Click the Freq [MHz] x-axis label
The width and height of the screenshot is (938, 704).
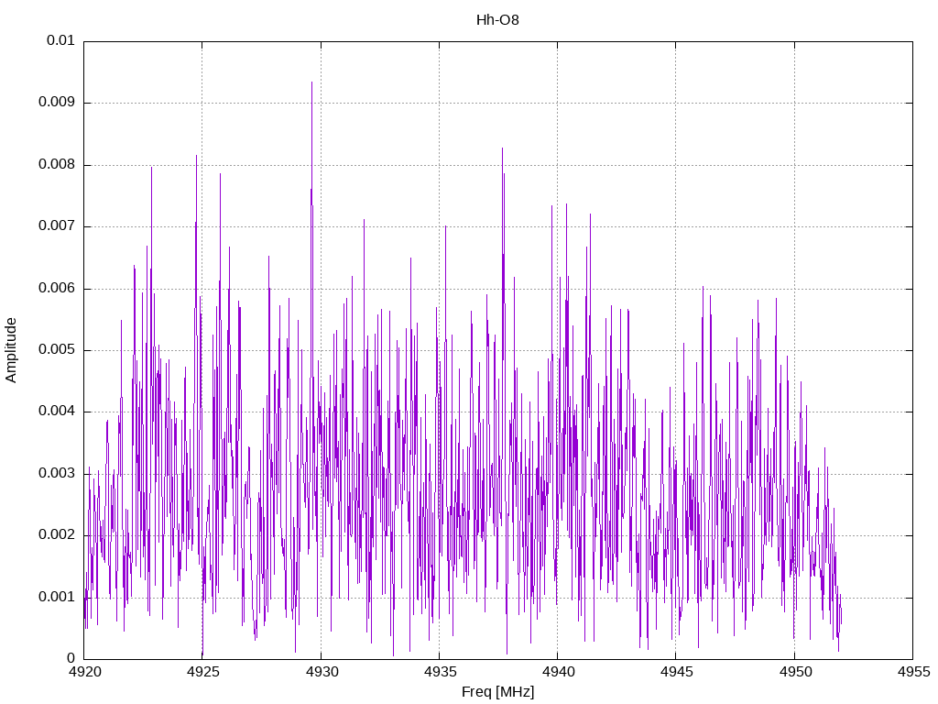(497, 692)
